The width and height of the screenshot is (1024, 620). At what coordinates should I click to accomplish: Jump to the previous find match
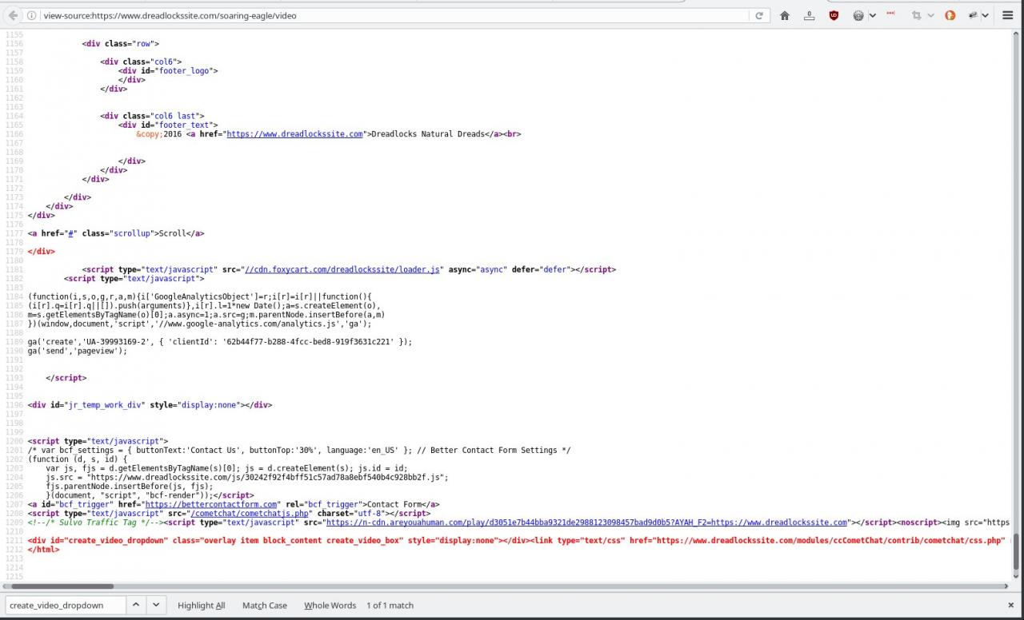pyautogui.click(x=136, y=605)
